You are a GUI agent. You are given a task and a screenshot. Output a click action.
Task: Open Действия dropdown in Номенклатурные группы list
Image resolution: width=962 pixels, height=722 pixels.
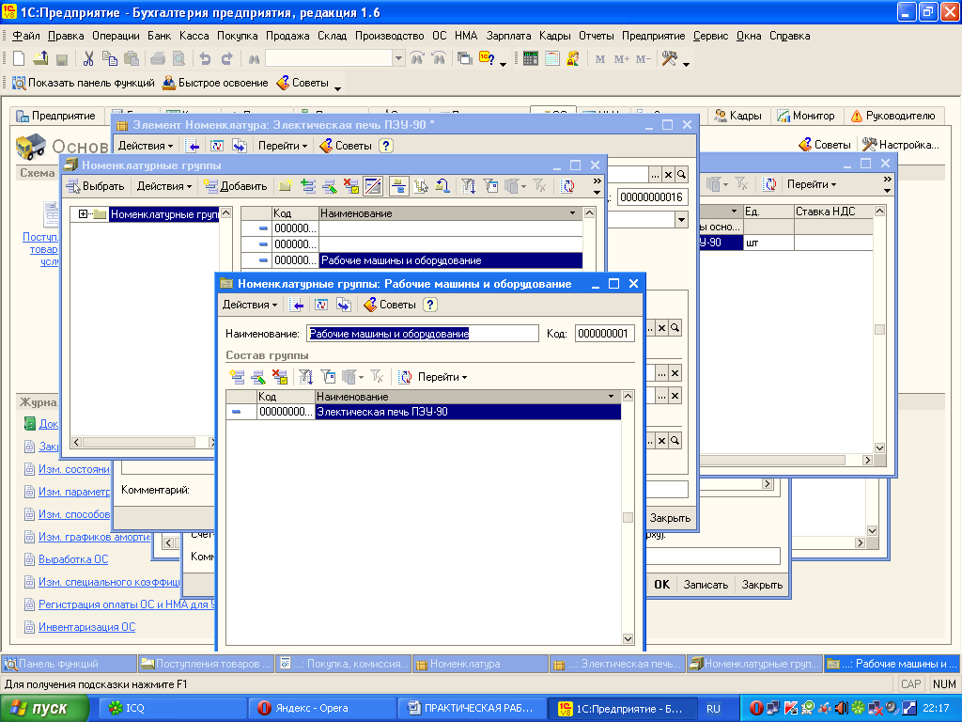point(164,186)
